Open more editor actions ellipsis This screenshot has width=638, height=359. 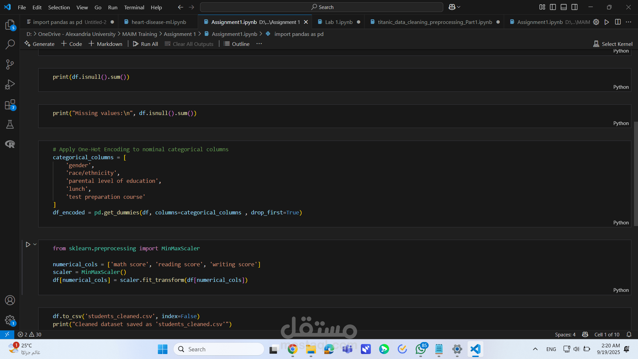tap(628, 22)
